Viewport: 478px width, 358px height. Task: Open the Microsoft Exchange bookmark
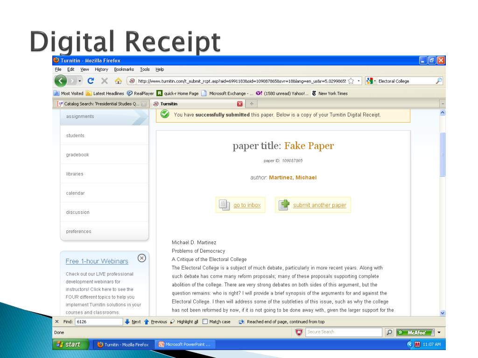pos(227,93)
